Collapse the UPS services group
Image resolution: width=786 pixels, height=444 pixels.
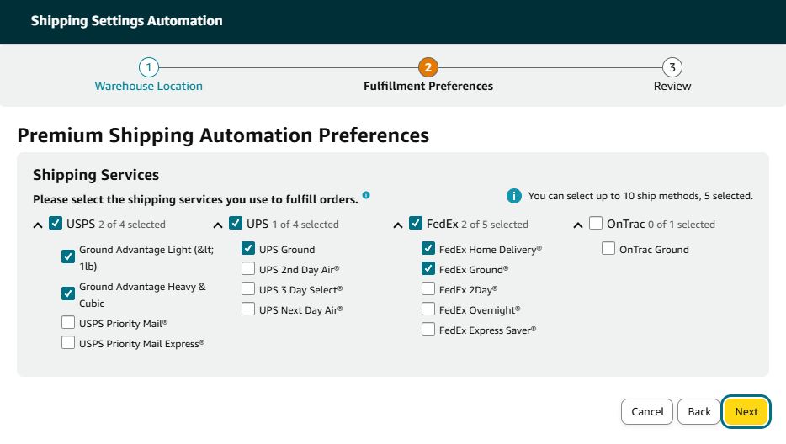coord(218,225)
